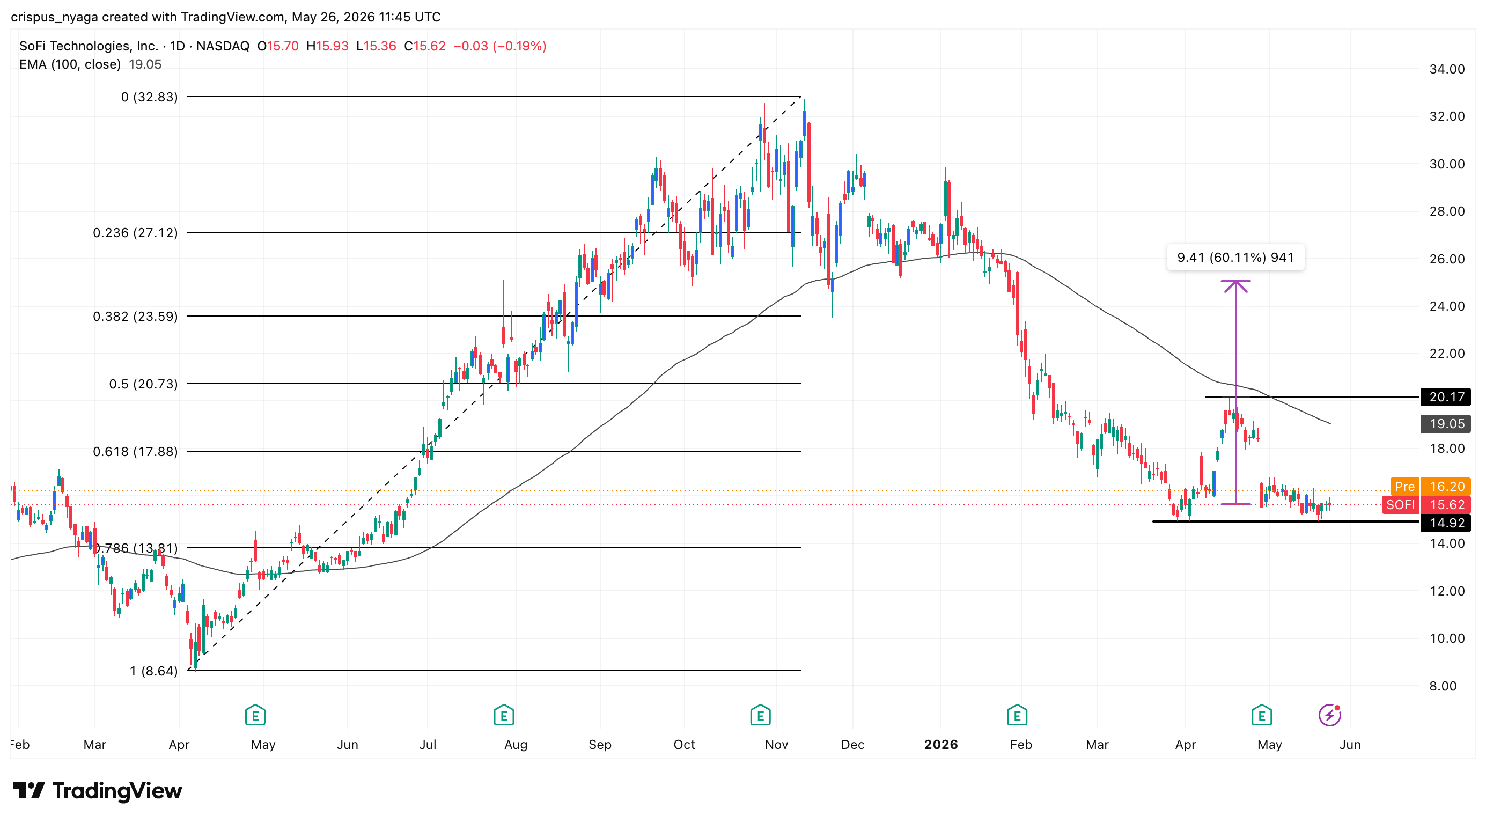Select the 1 (8.64) Fibonacci label
This screenshot has height=823, width=1486.
pos(153,671)
